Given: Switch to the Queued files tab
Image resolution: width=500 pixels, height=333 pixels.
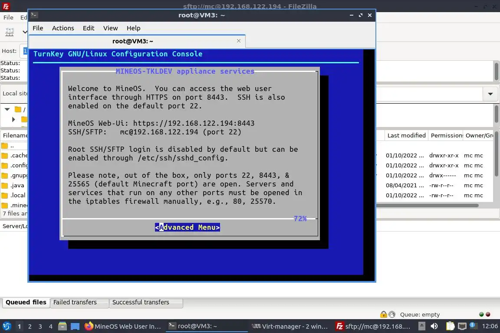Looking at the screenshot, I should (x=26, y=302).
